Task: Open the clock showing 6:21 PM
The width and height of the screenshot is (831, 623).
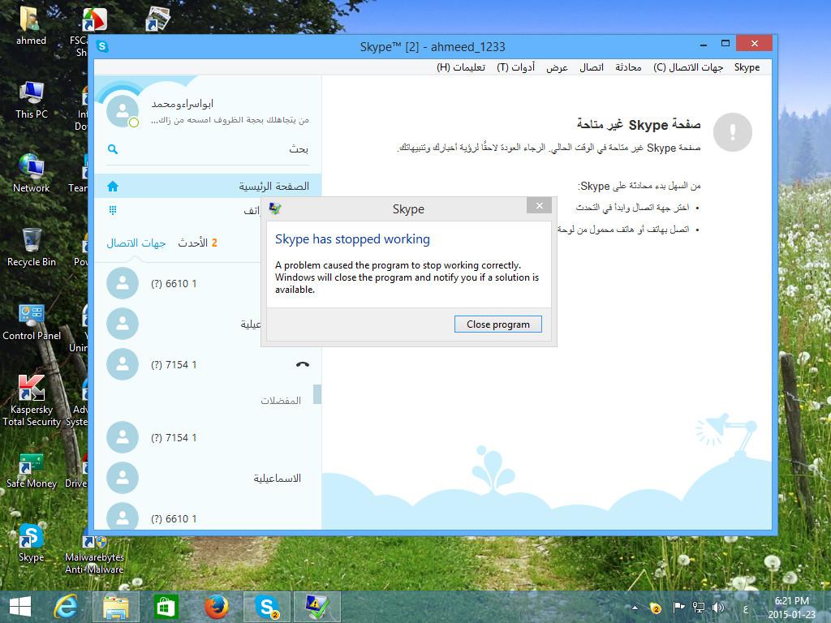Action: [x=792, y=608]
